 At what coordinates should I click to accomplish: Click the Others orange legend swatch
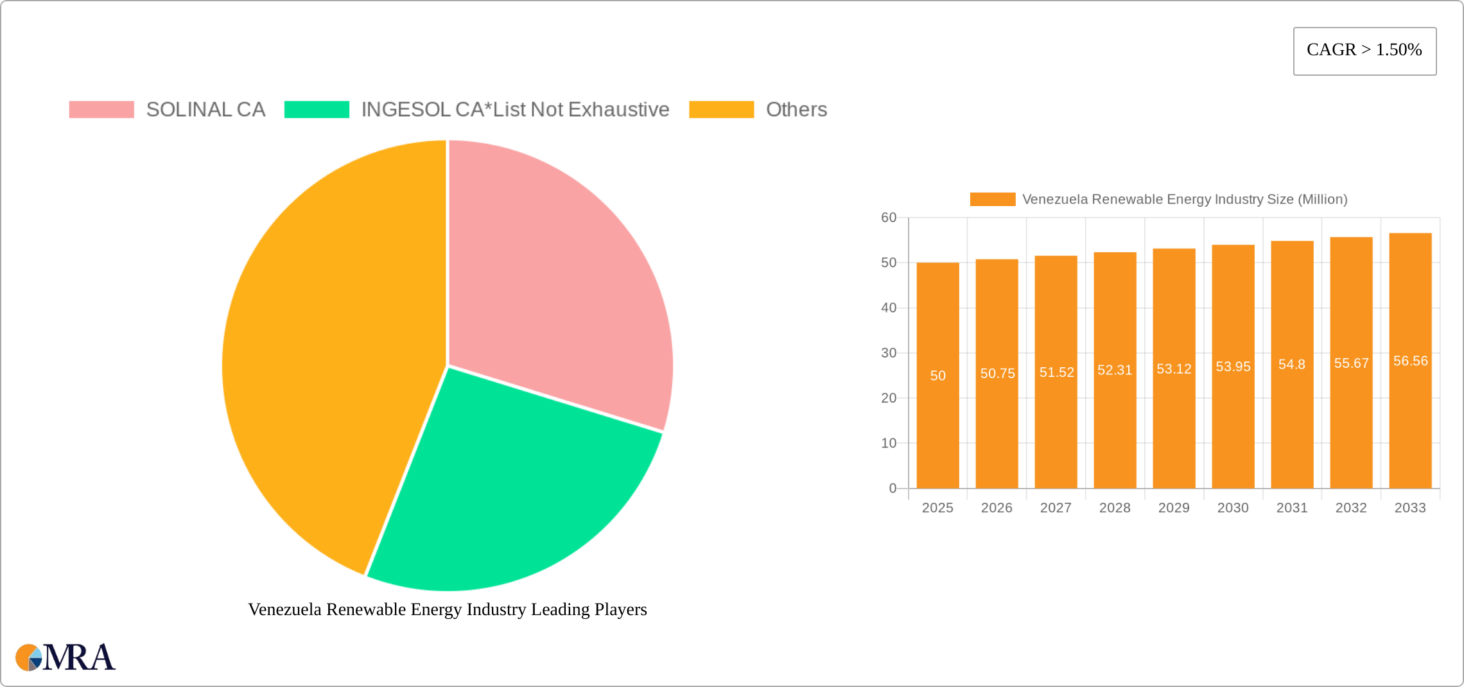tap(721, 110)
